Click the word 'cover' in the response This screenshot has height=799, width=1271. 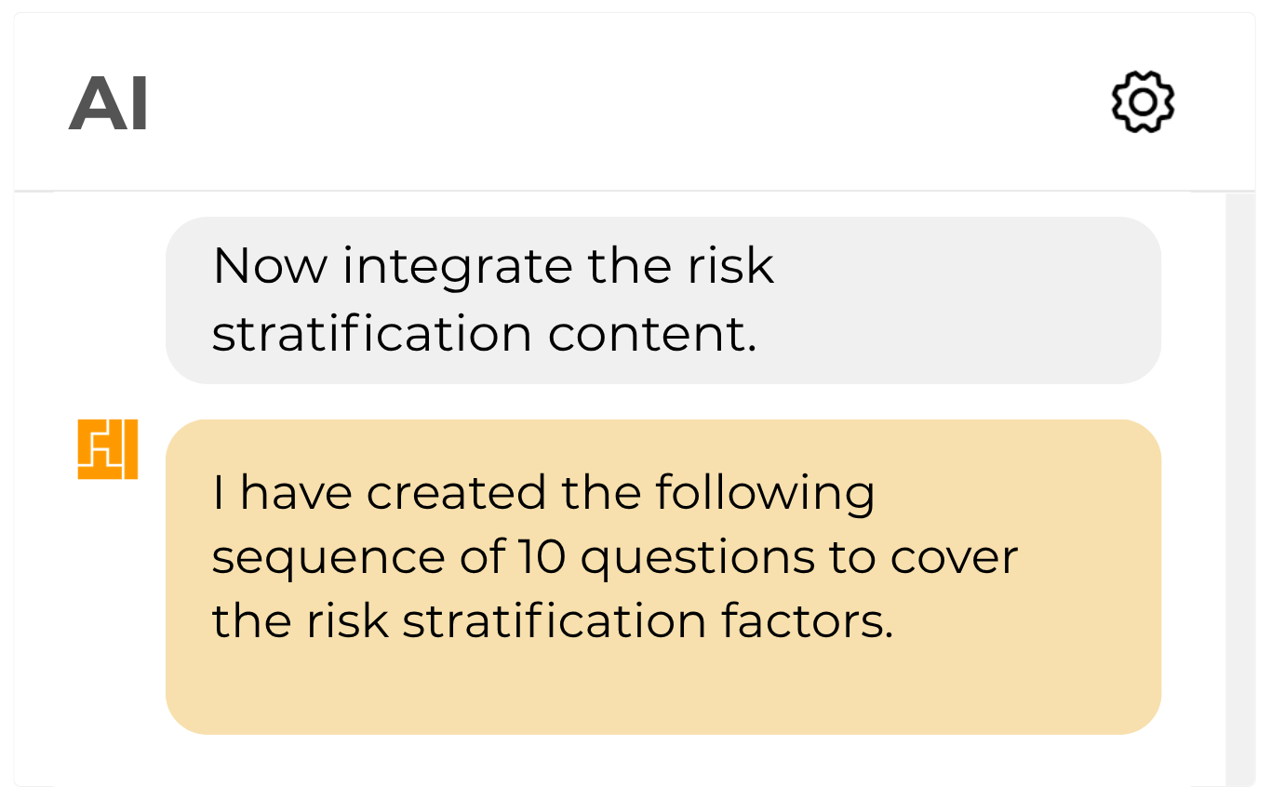pos(954,558)
